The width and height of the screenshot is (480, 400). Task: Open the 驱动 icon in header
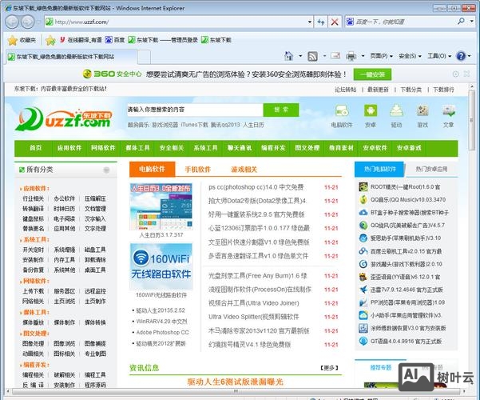[x=396, y=110]
